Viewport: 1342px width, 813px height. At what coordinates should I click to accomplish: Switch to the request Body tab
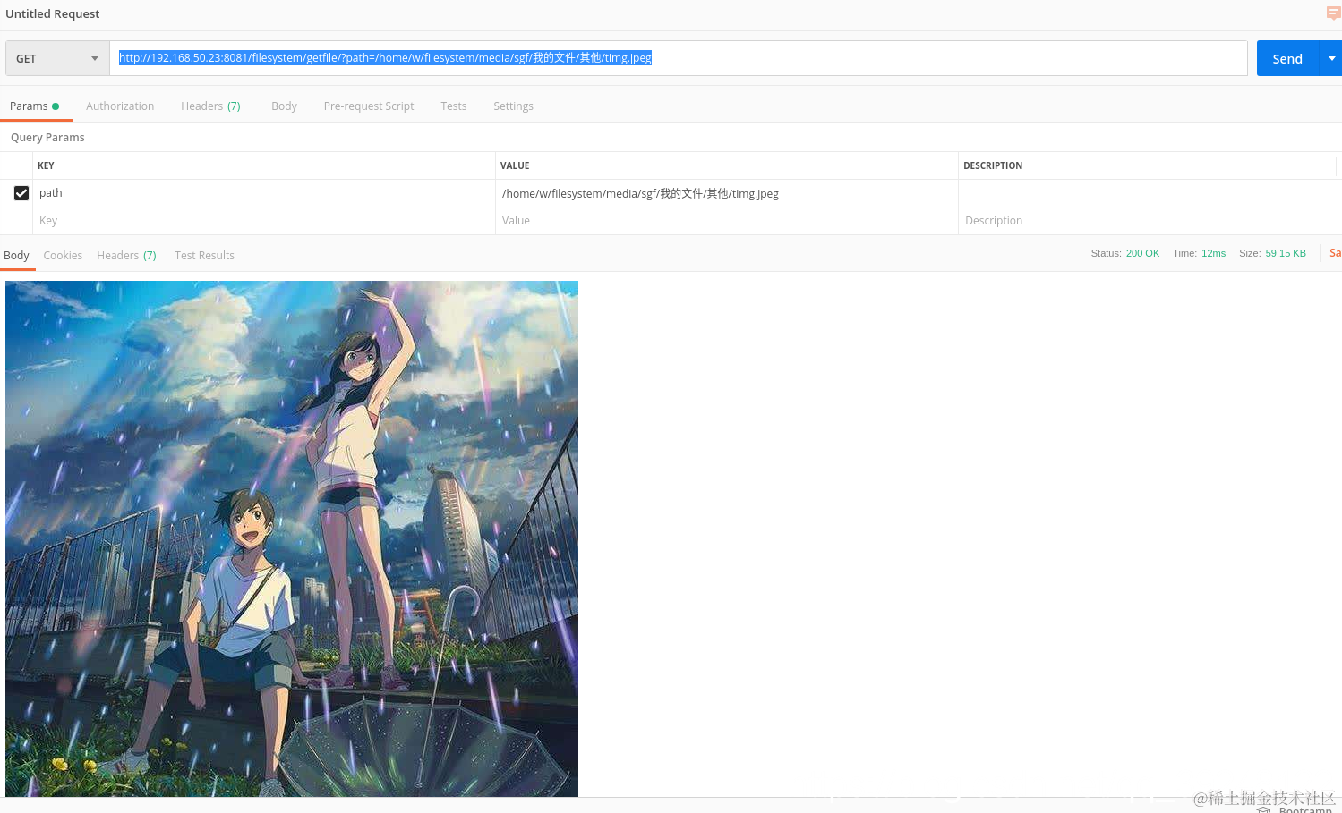(284, 106)
